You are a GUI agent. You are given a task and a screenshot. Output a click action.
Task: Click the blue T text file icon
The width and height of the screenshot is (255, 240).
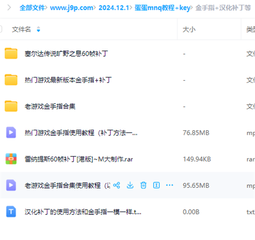click(11, 211)
